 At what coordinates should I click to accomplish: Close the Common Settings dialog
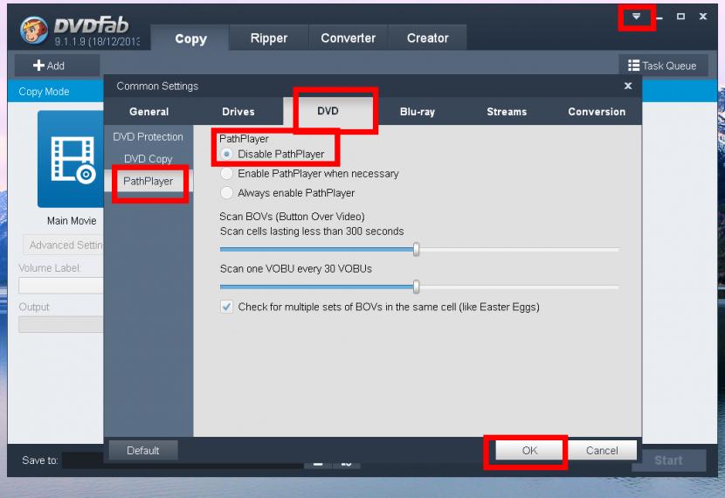628,86
